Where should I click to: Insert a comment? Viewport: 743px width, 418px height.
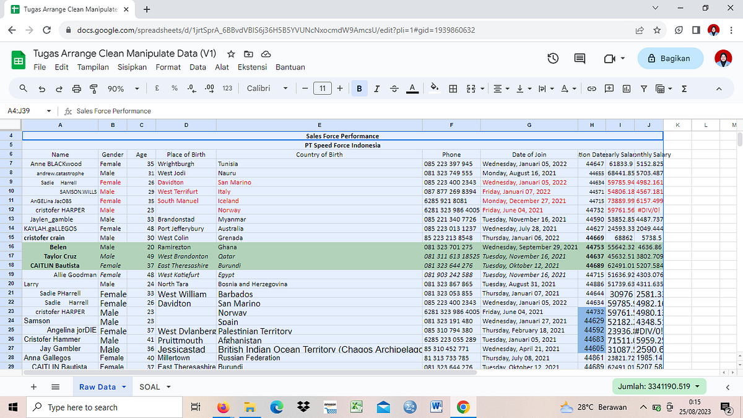(x=609, y=88)
